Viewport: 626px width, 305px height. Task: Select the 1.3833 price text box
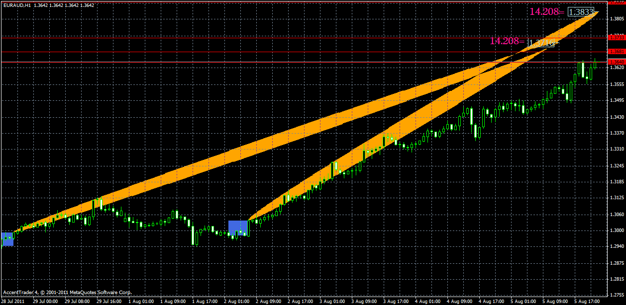tap(580, 12)
